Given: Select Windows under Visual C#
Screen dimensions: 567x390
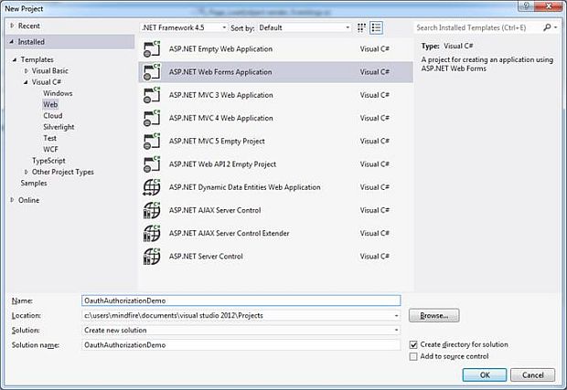Looking at the screenshot, I should tap(58, 93).
